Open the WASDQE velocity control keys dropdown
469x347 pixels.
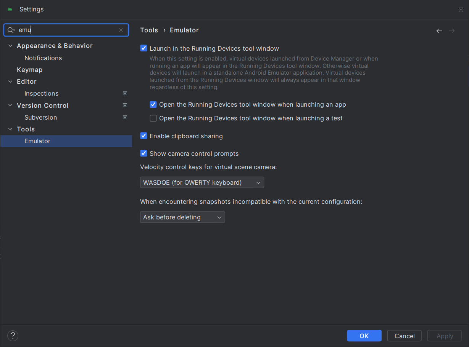pos(202,182)
